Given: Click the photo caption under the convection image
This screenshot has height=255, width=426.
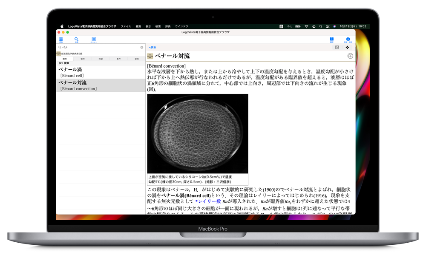Looking at the screenshot, I should click(x=190, y=179).
